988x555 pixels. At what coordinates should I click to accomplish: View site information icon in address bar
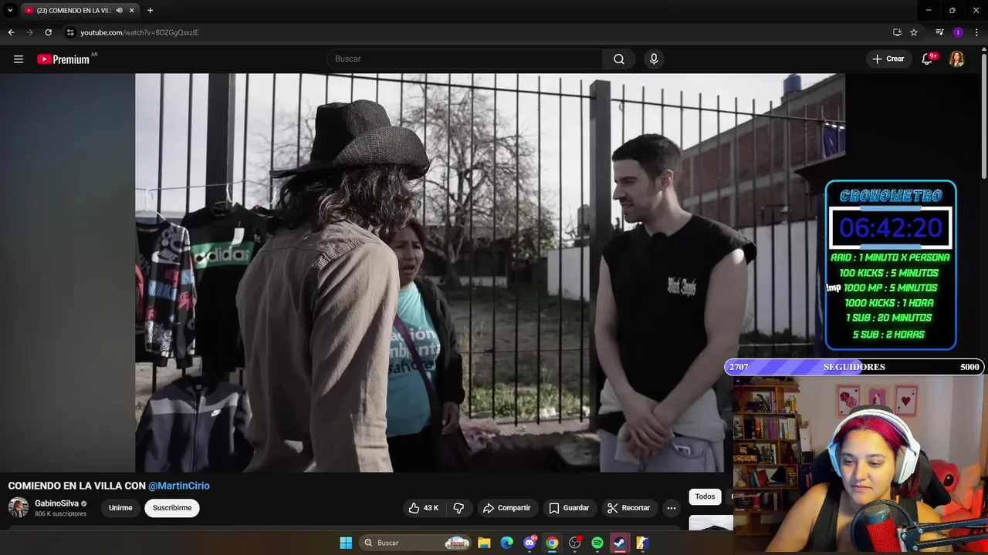[x=70, y=32]
